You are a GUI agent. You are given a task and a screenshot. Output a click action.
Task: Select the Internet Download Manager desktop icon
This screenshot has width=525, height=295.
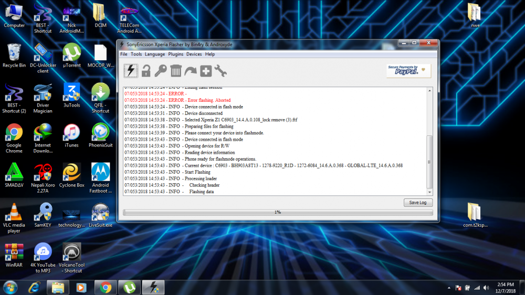click(x=43, y=138)
